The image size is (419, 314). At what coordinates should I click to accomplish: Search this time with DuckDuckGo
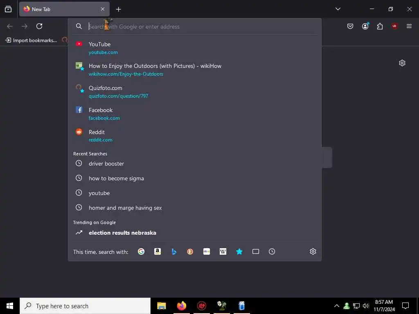190,251
